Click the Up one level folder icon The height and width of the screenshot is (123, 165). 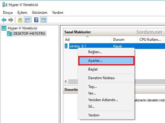[x=20, y=20]
